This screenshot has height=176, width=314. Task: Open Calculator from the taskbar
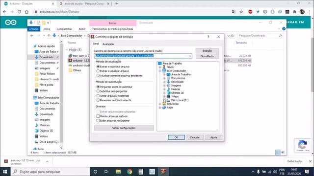pos(141,172)
